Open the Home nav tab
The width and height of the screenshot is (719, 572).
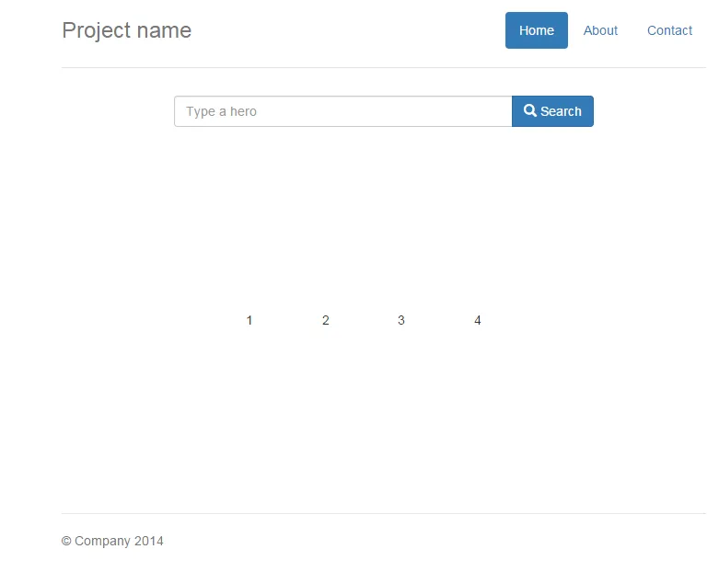[x=536, y=30]
